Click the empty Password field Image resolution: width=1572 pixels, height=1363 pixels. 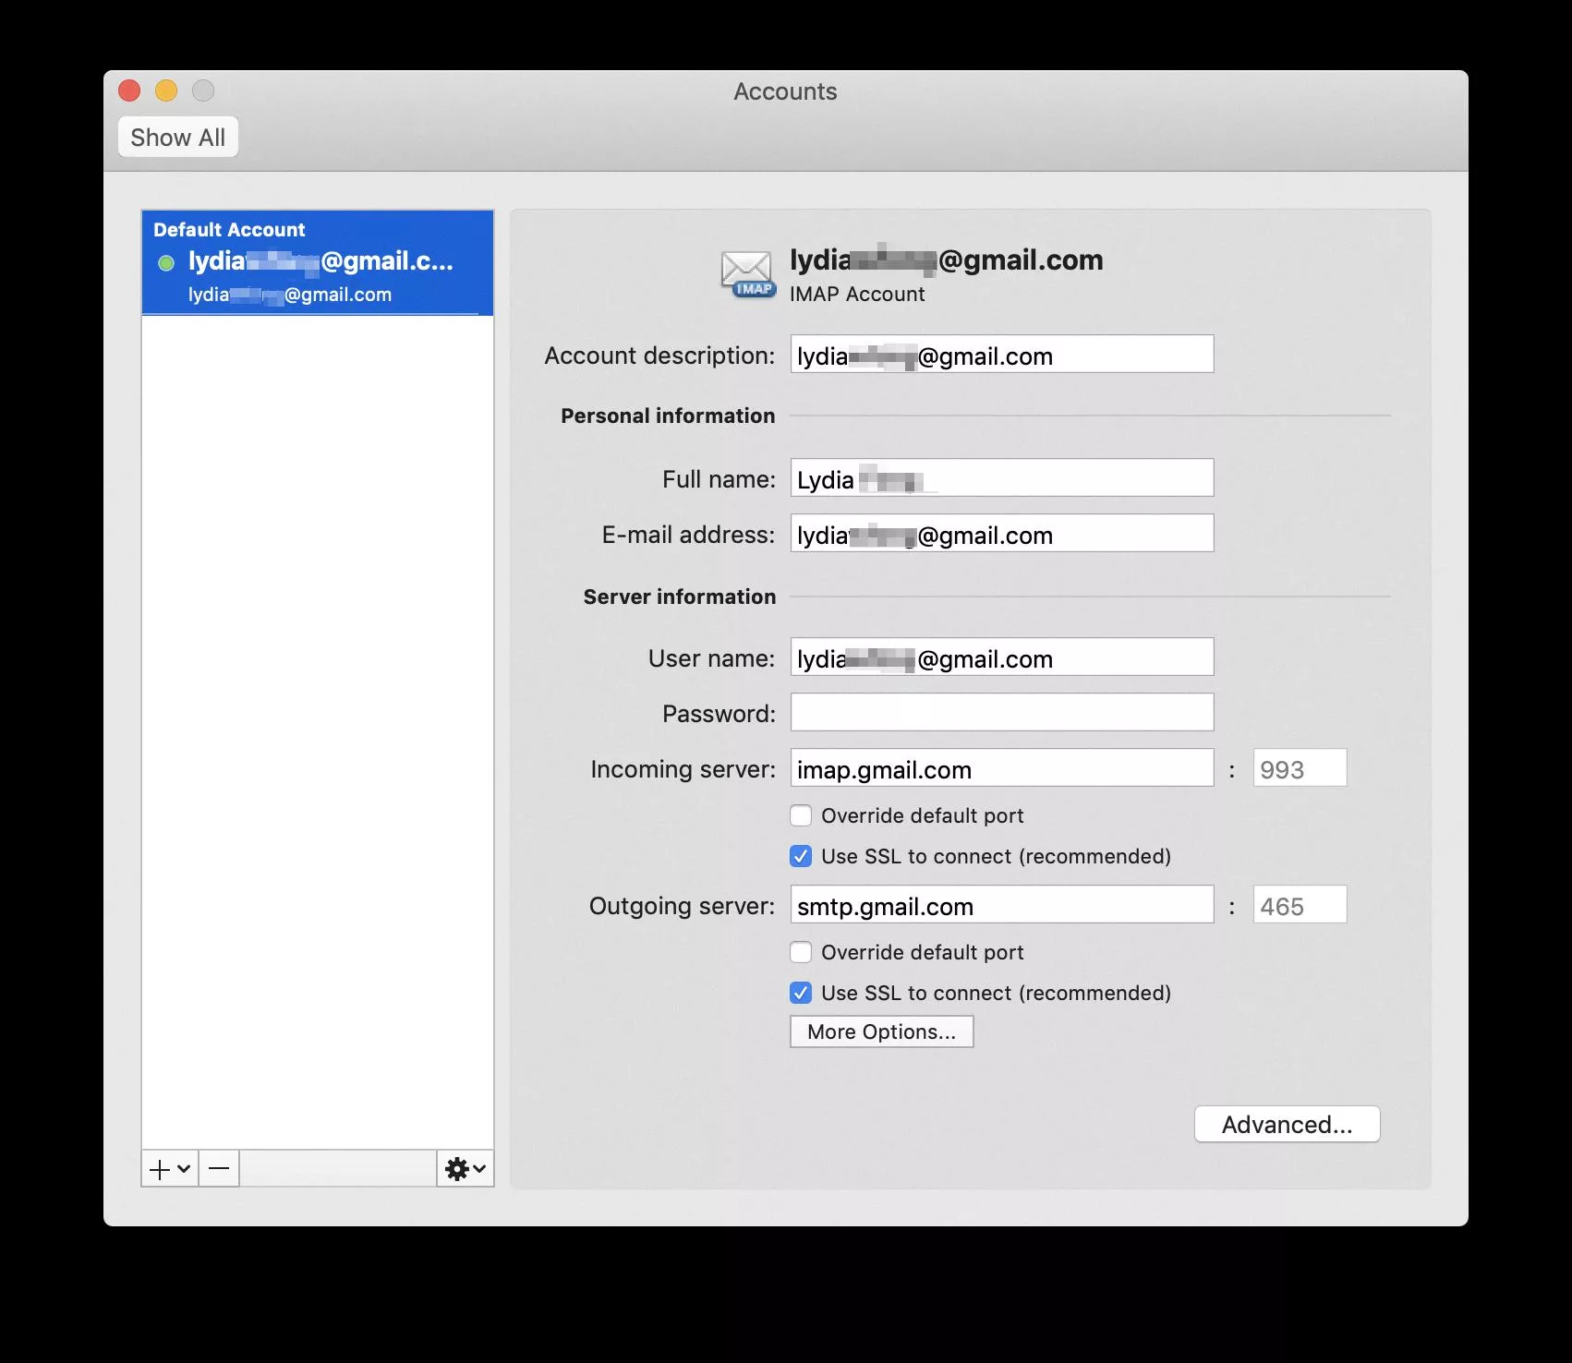[1002, 713]
